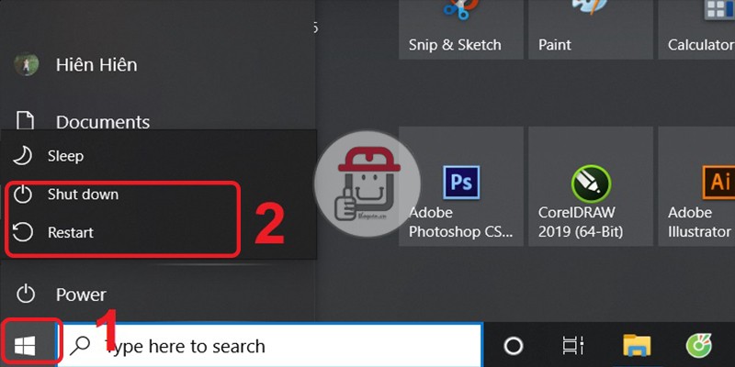The width and height of the screenshot is (735, 367).
Task: Click the circular Restart arrow icon
Action: (22, 232)
